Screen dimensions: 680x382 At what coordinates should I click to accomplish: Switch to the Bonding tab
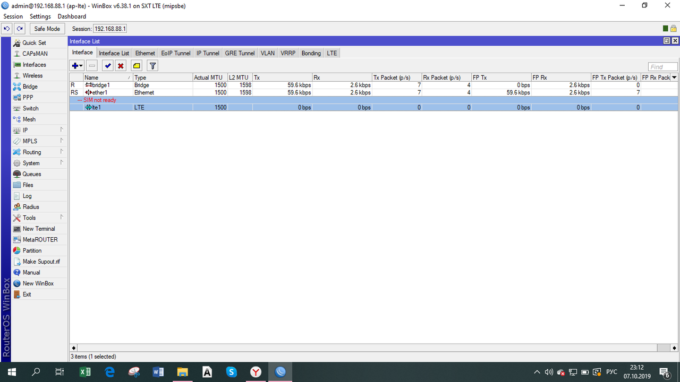coord(311,53)
